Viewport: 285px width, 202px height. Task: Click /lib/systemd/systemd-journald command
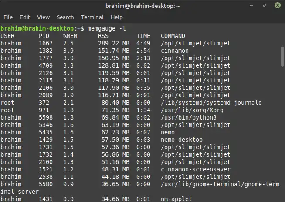pyautogui.click(x=211, y=103)
